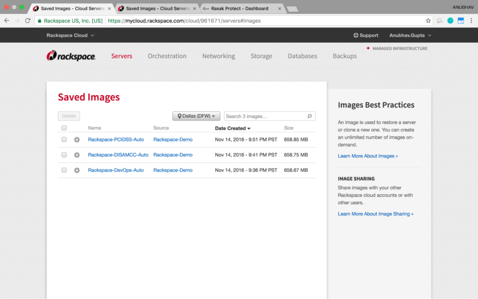The width and height of the screenshot is (478, 299).
Task: Open a new browser tab
Action: click(x=292, y=9)
